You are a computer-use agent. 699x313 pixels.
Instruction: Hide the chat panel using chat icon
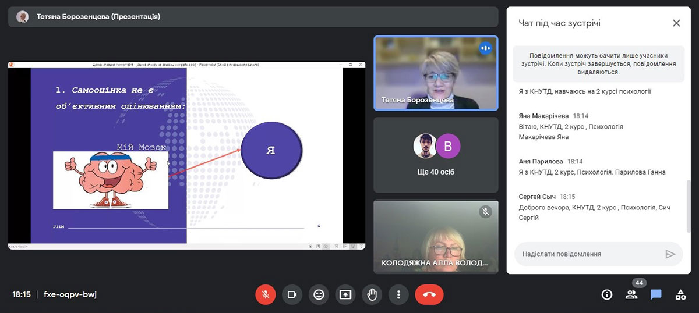(x=656, y=294)
